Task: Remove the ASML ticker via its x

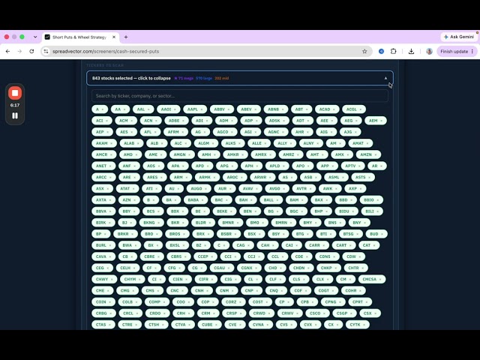Action: (343, 177)
